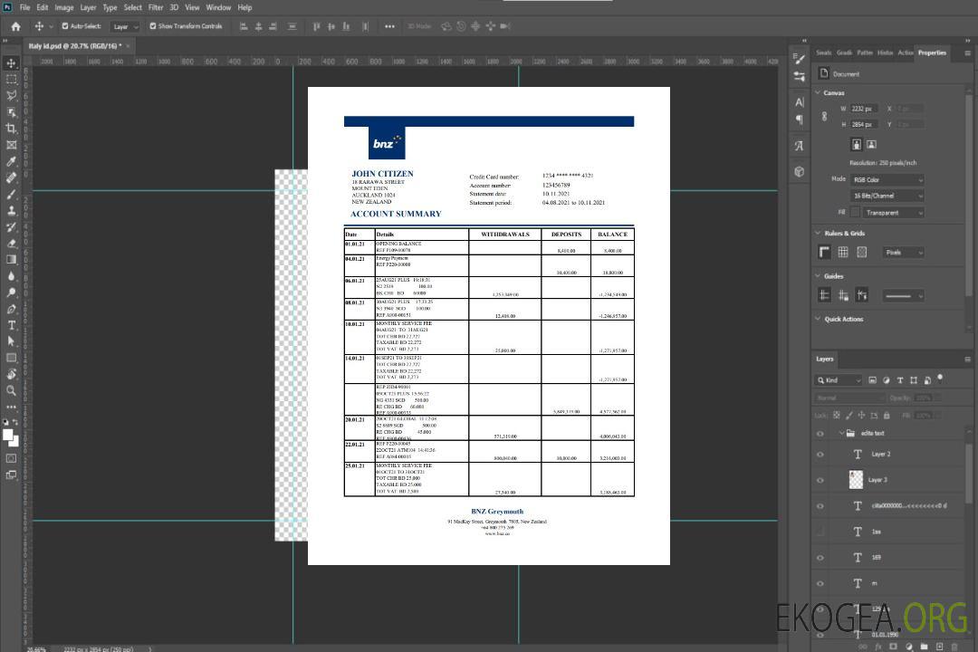The height and width of the screenshot is (652, 978).
Task: Click the lock position icon in Layers
Action: pos(861,415)
